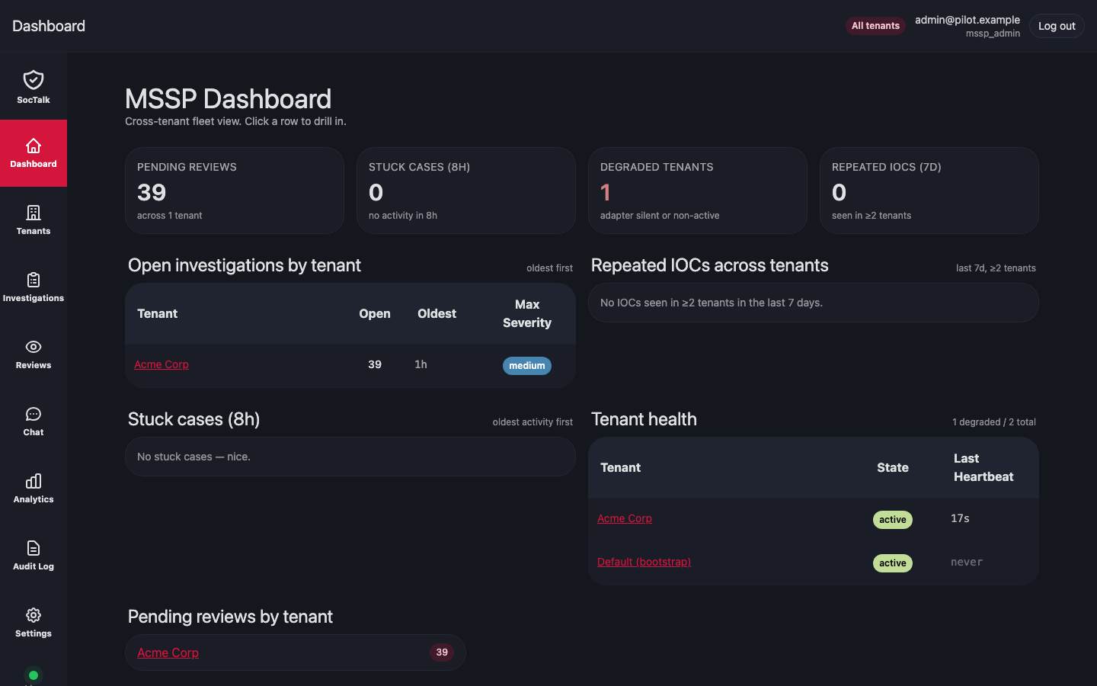
Task: Open the Tenants building icon
Action: click(x=34, y=213)
